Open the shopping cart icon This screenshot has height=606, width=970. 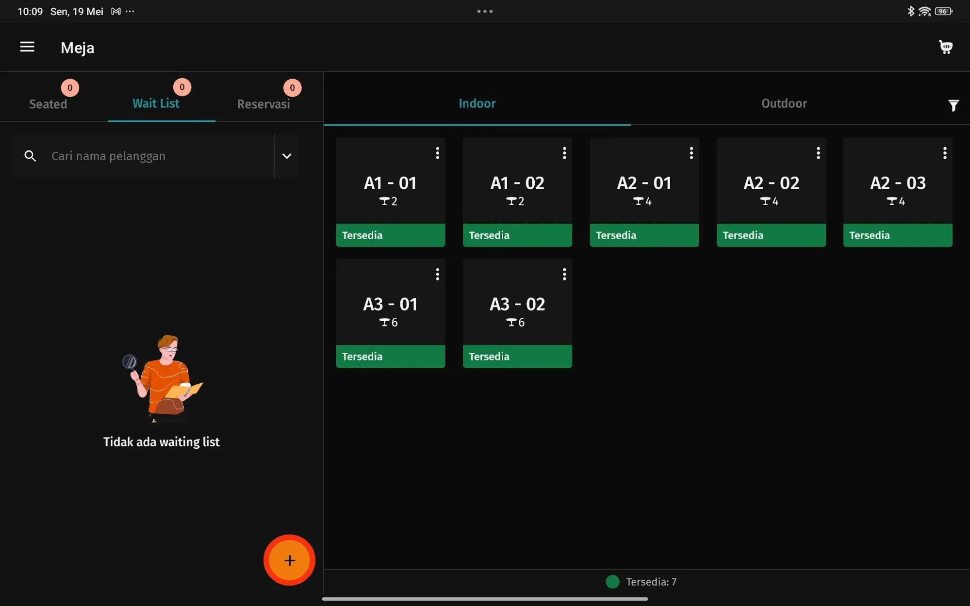[x=946, y=47]
